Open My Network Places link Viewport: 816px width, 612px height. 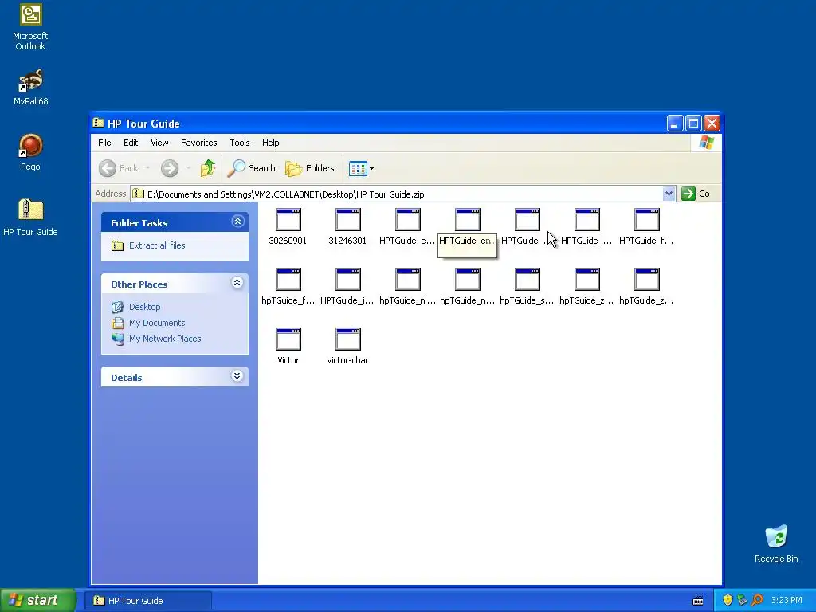pos(165,339)
